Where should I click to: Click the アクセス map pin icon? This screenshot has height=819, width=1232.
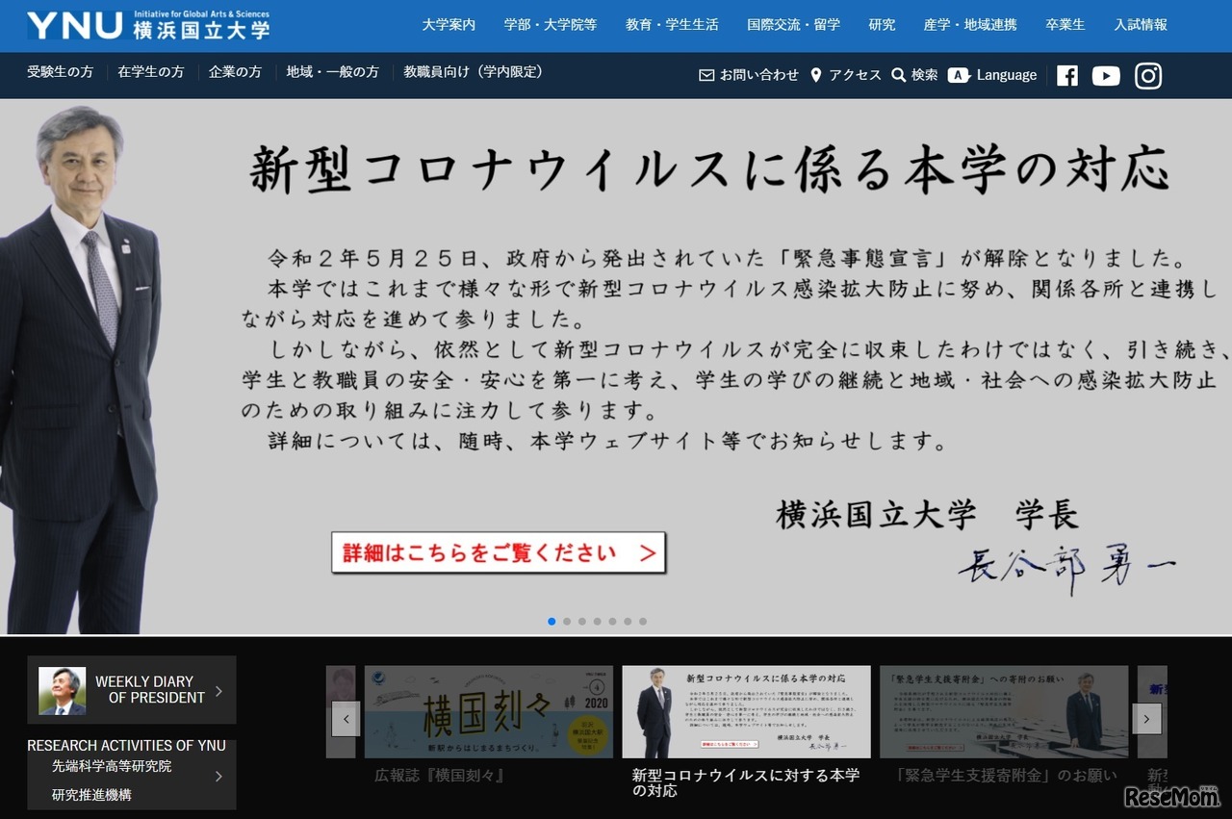pyautogui.click(x=816, y=73)
